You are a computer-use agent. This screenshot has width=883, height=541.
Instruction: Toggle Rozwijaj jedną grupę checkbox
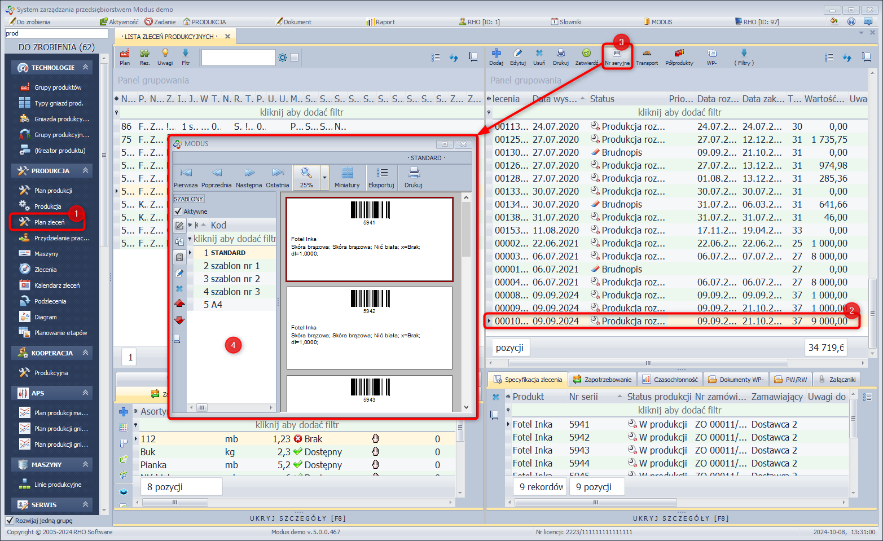click(10, 521)
